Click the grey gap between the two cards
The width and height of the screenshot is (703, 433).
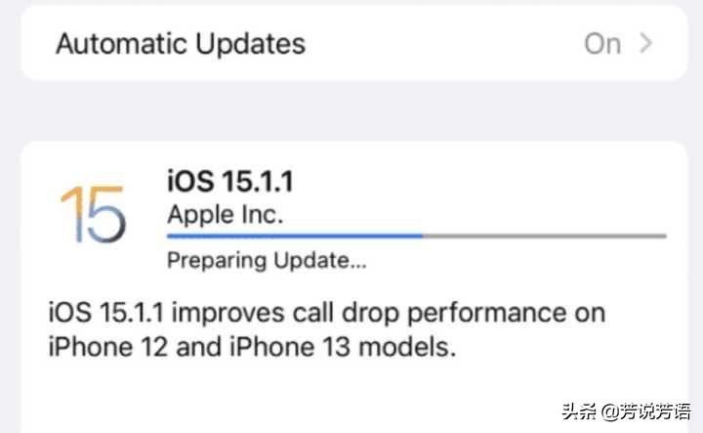pyautogui.click(x=354, y=111)
